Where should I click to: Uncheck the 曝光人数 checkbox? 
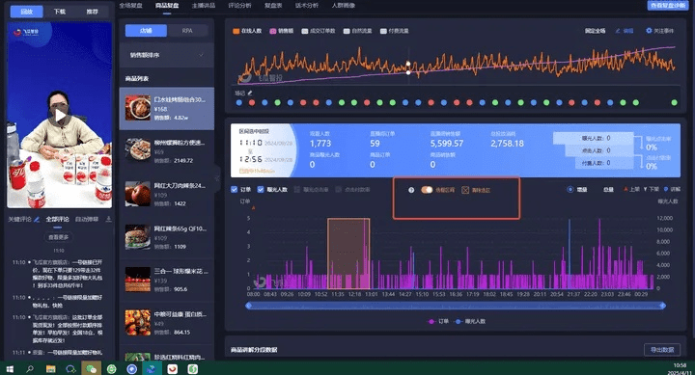click(x=261, y=190)
